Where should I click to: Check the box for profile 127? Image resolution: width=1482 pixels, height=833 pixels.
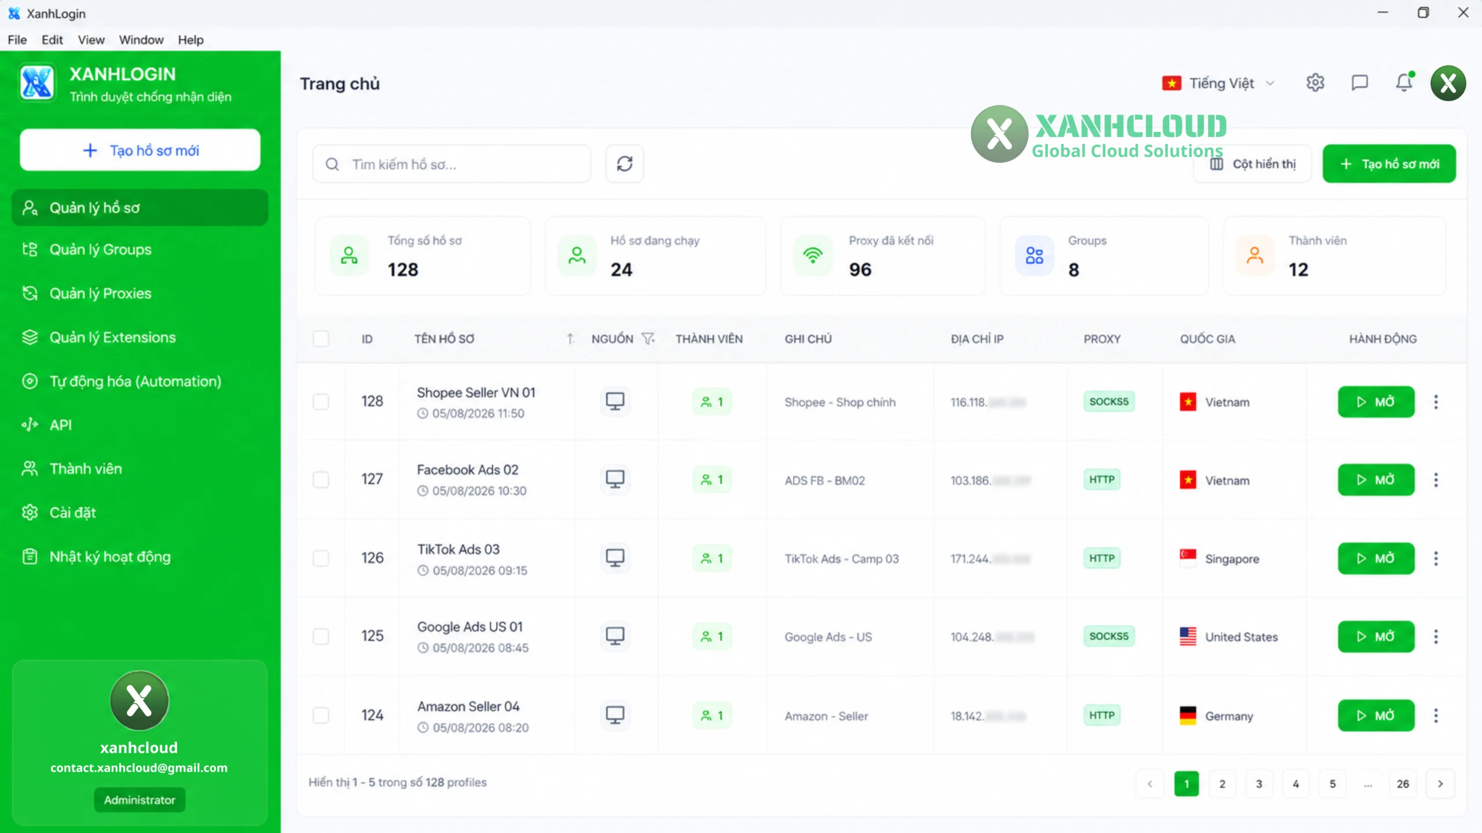tap(321, 480)
